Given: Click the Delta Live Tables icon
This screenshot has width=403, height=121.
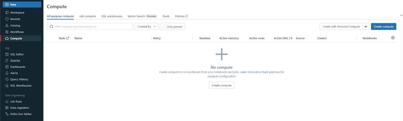Looking at the screenshot, I should click(x=7, y=114).
